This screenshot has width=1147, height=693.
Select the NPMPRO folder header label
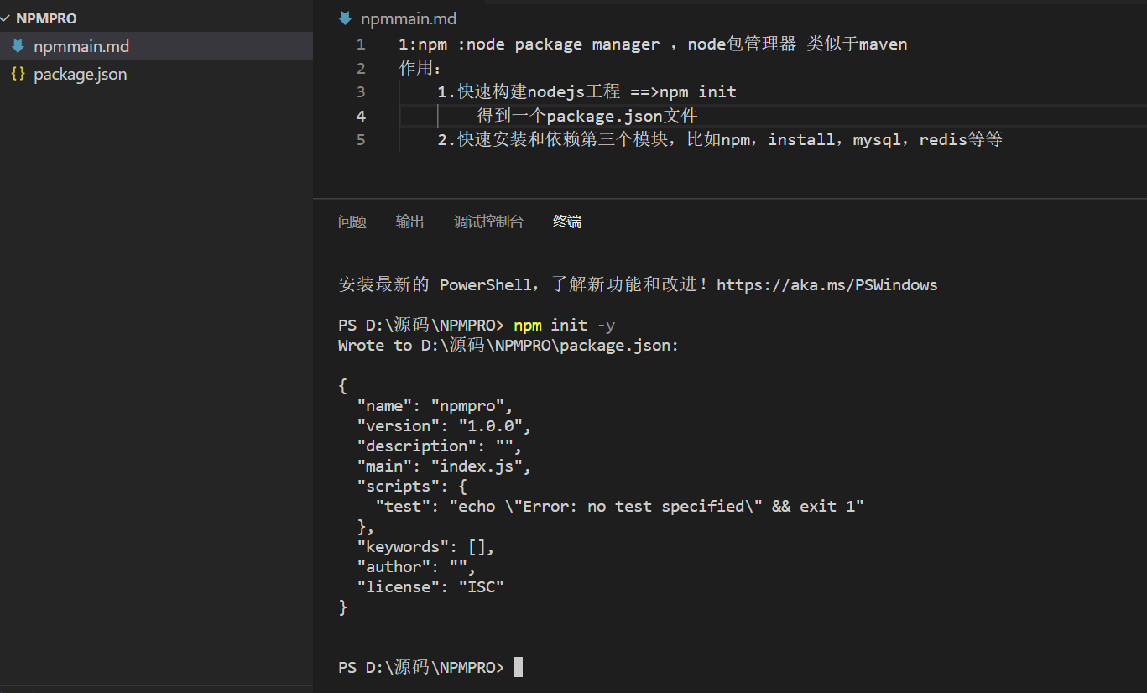click(x=46, y=18)
